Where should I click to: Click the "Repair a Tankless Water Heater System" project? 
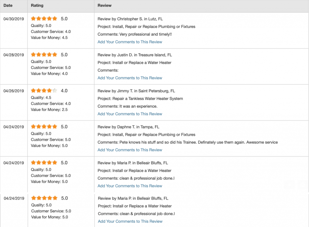point(148,99)
